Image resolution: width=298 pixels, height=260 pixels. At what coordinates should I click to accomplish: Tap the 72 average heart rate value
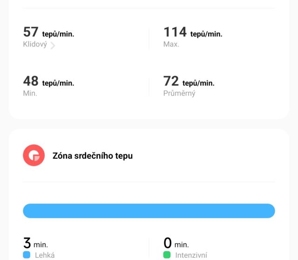(x=171, y=81)
